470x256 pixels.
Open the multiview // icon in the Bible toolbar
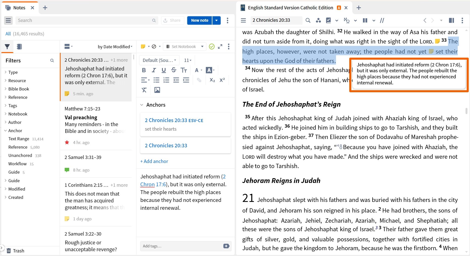(382, 20)
